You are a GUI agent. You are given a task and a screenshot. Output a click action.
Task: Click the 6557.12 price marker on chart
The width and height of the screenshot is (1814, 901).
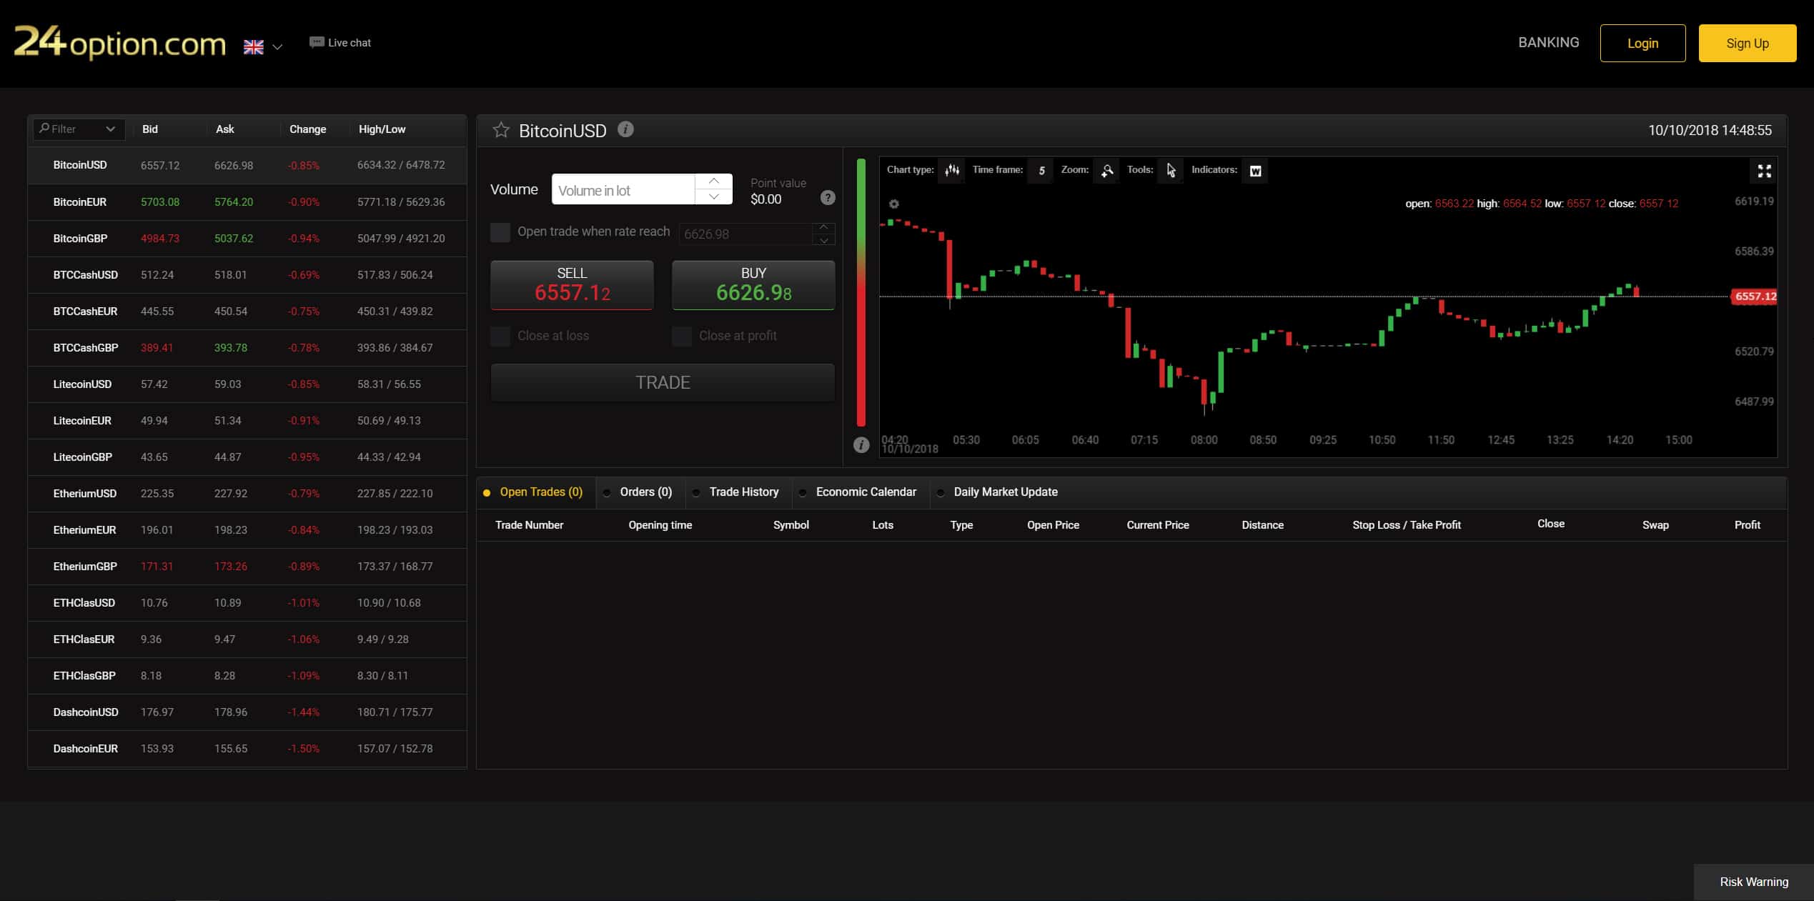(x=1755, y=297)
